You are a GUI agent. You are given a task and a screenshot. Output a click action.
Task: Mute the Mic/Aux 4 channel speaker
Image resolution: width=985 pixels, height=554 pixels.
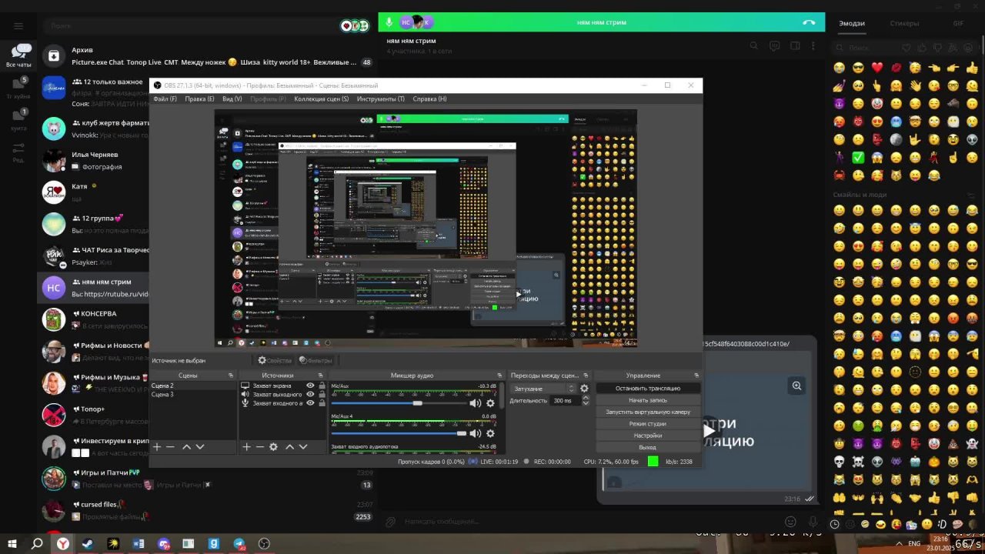tap(476, 433)
